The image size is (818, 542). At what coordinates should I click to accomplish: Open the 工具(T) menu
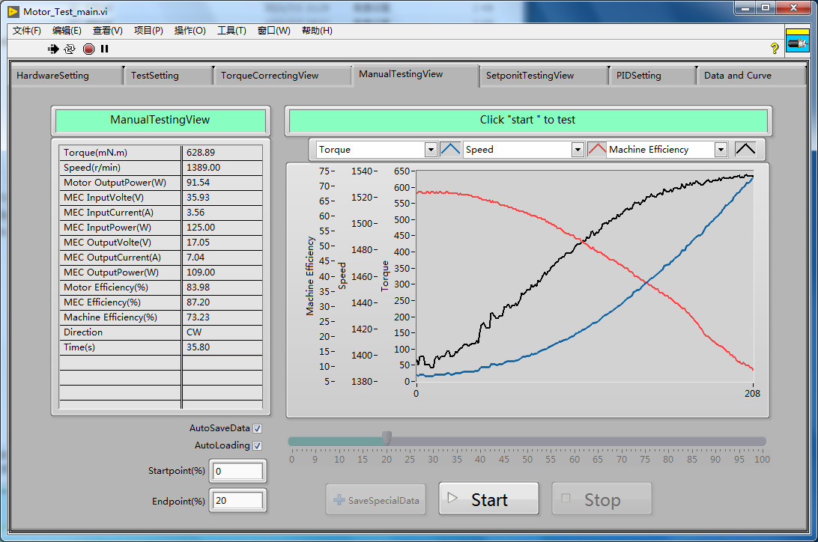231,31
